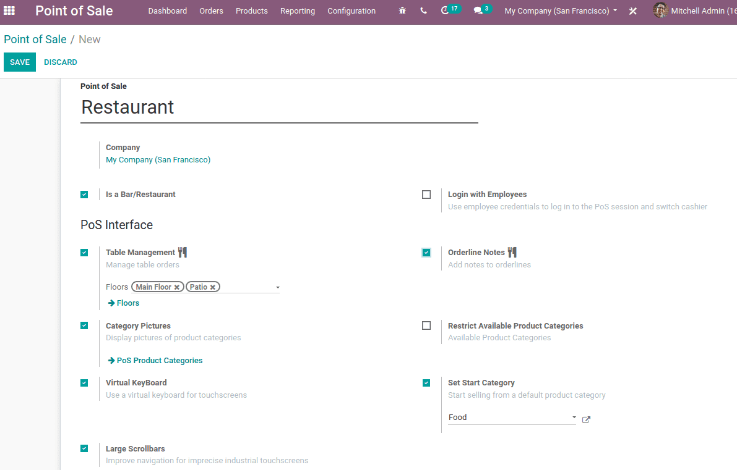Click the crossed tools icon in navbar
737x470 pixels.
point(632,10)
